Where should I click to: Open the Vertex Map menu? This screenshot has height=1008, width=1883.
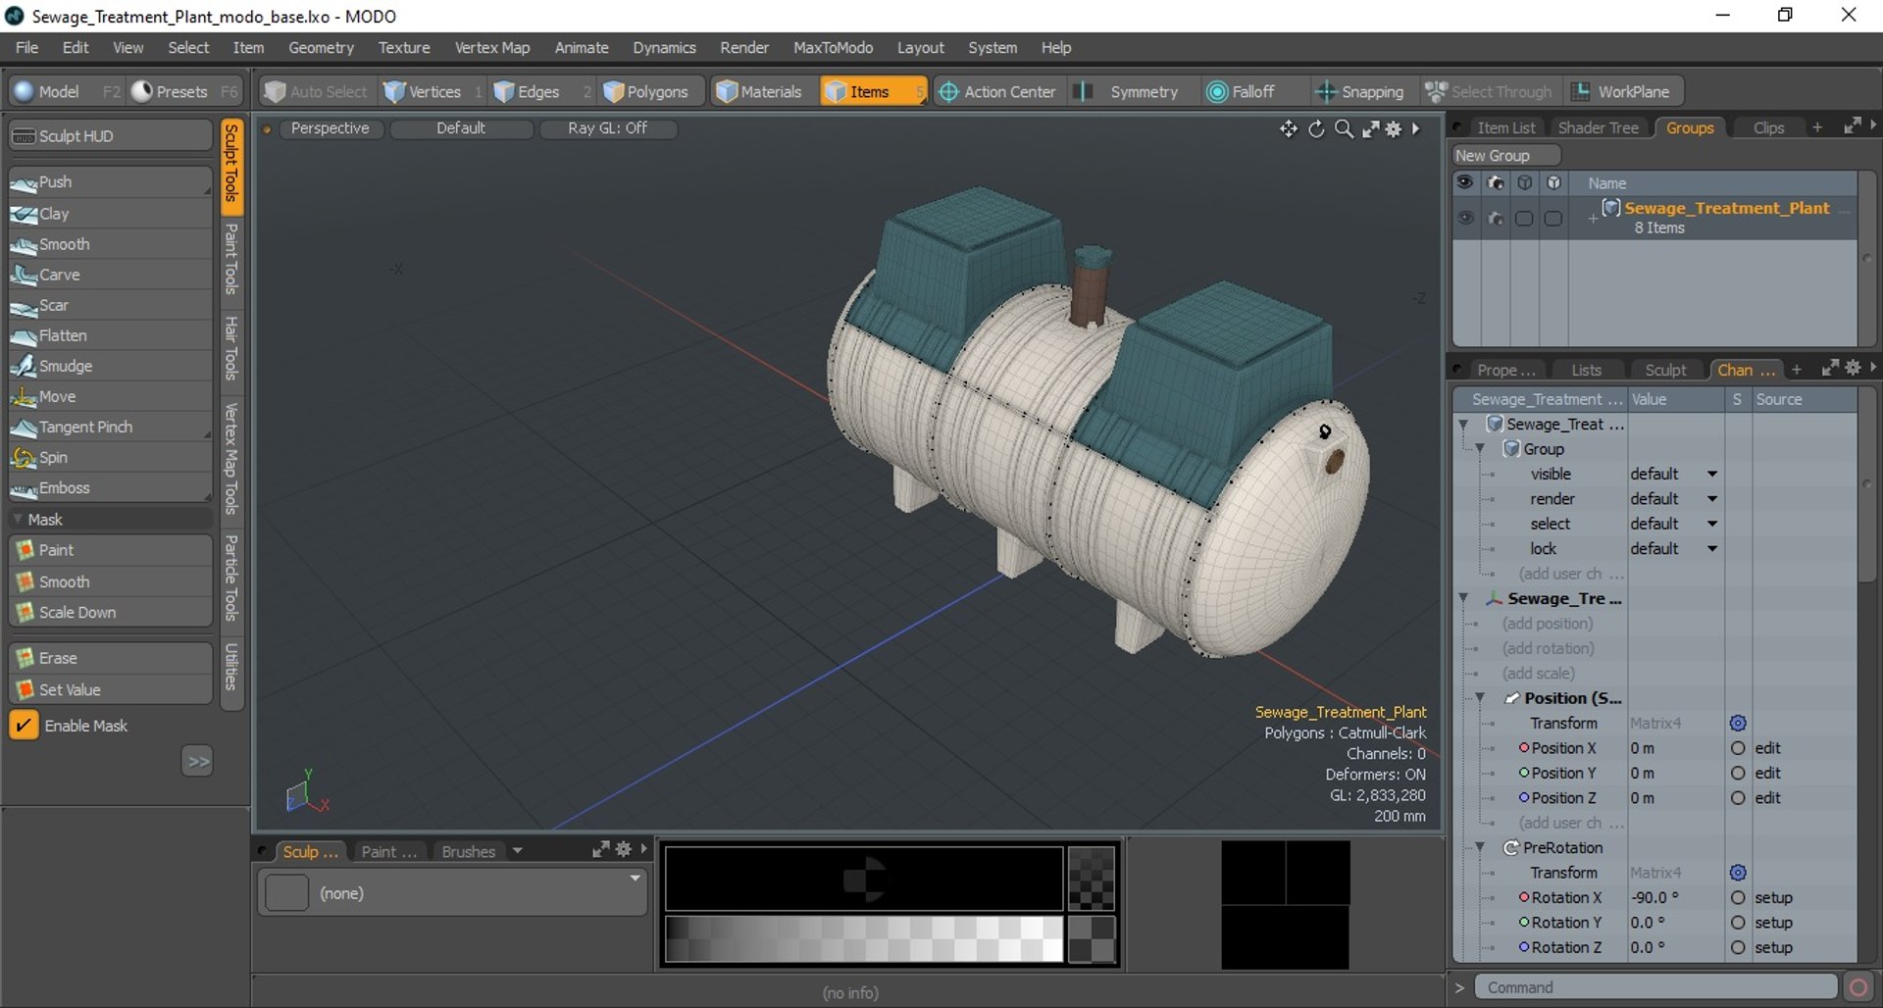click(491, 47)
